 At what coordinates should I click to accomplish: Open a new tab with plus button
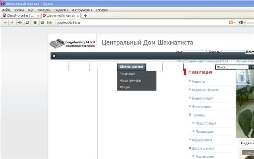pos(85,16)
